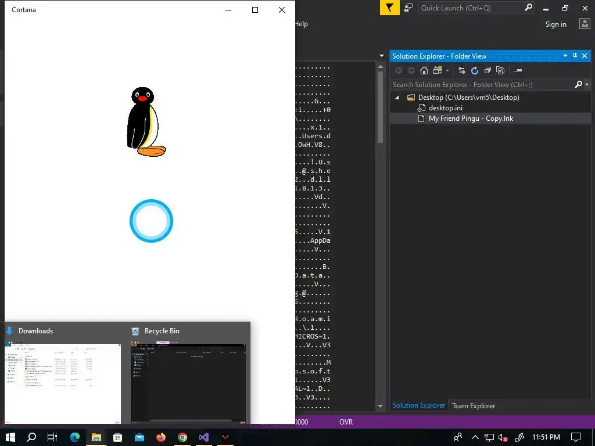Switch to the Team Explorer tab
This screenshot has width=595, height=446.
click(473, 406)
